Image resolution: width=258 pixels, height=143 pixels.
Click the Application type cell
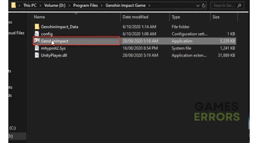click(182, 41)
